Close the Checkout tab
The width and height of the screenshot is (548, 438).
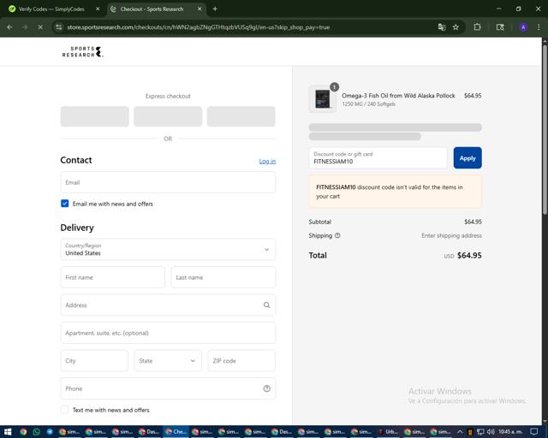coord(200,9)
